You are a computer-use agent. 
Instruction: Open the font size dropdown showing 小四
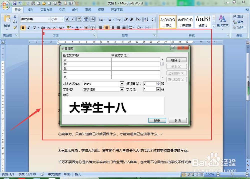tap(62, 19)
